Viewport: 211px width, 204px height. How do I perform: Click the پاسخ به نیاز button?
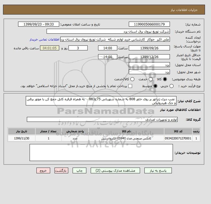(x=158, y=171)
